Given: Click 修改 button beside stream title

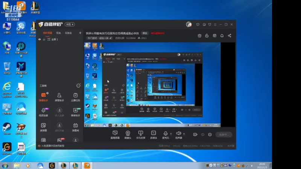Looking at the screenshot, I should point(145,33).
